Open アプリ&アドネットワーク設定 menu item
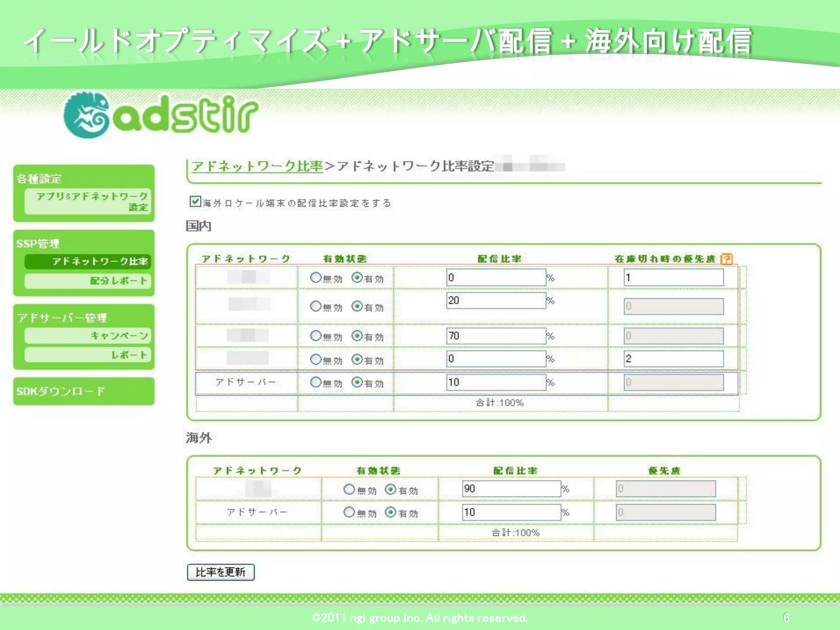840x630 pixels. click(x=88, y=201)
